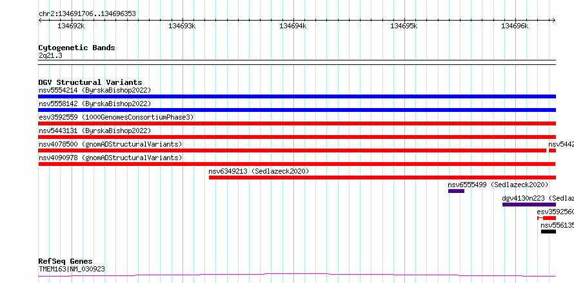Select the DGV Structural Variants track title
574x283 pixels.
[90, 82]
